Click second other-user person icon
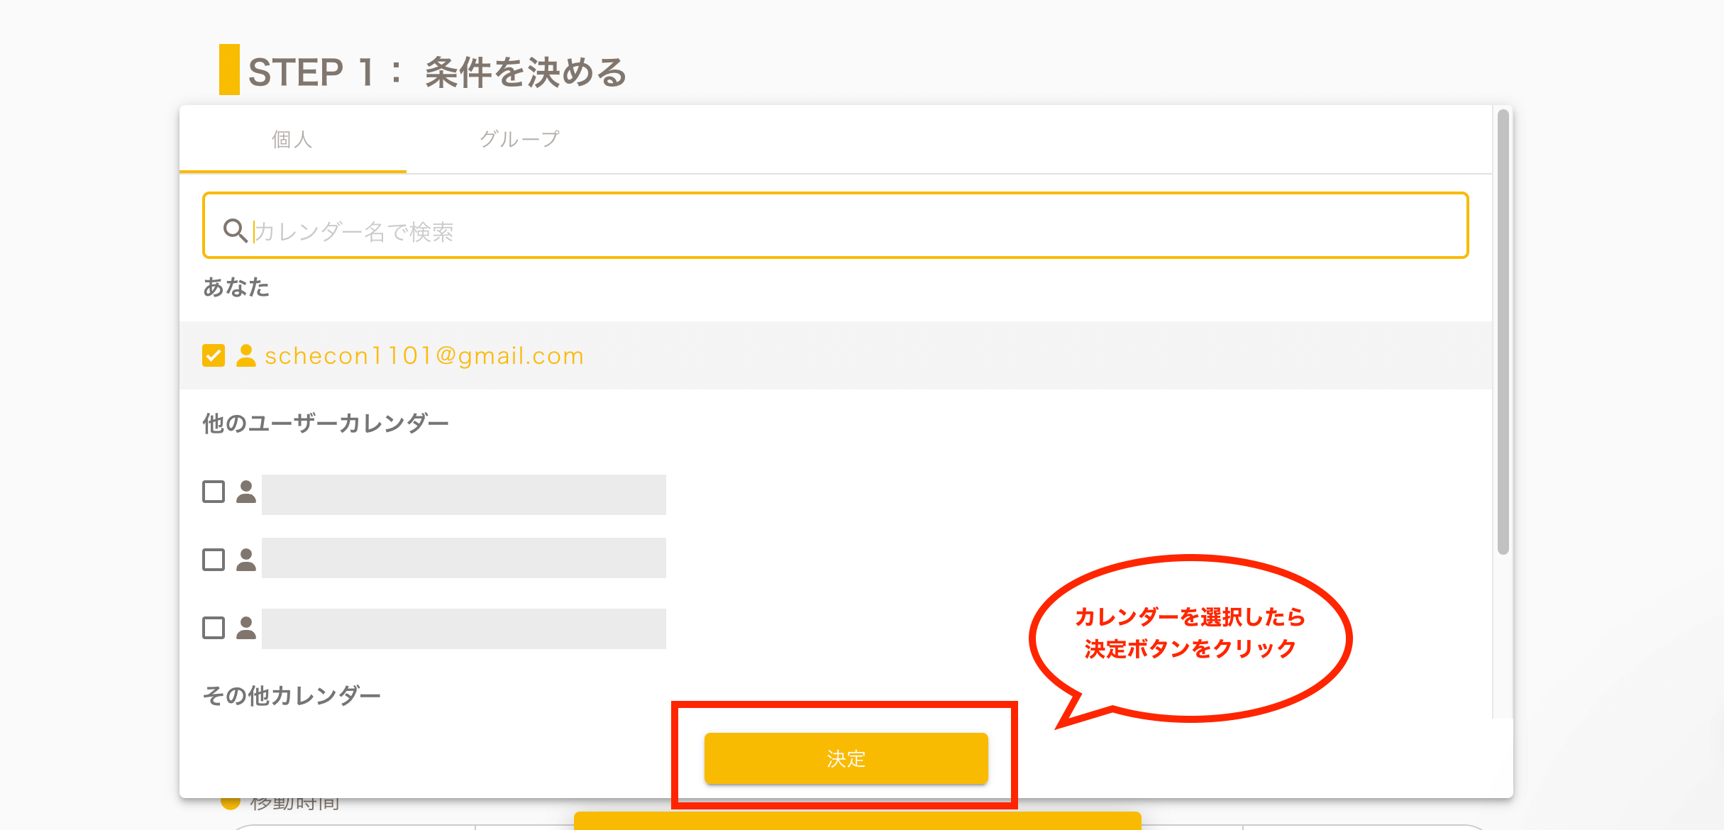 tap(246, 560)
